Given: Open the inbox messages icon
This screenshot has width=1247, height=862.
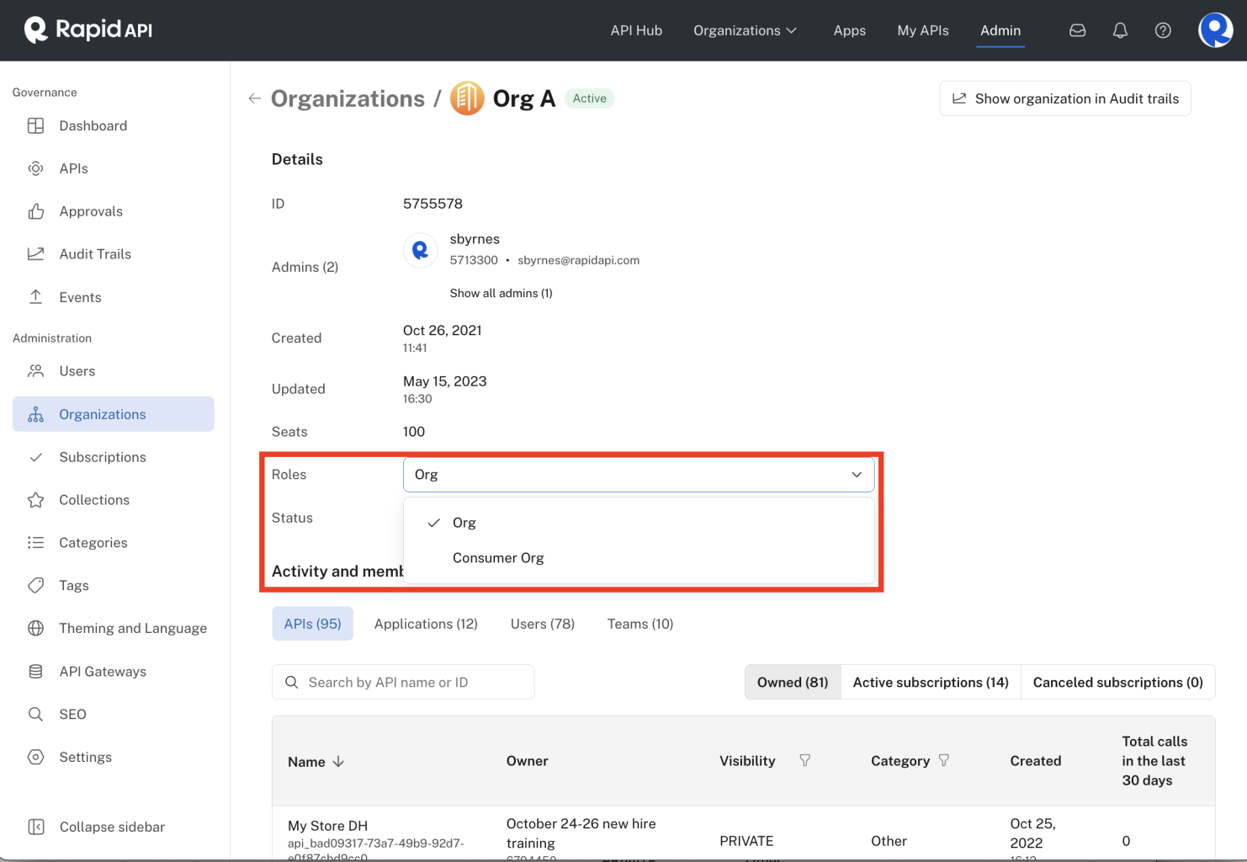Looking at the screenshot, I should (x=1077, y=30).
